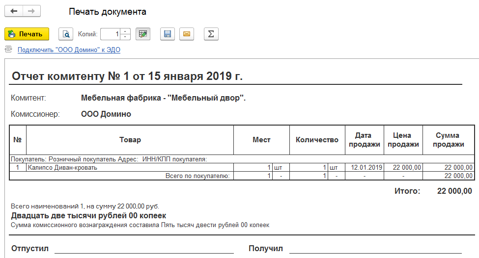
Task: Click the sale date 12.01.2019 cell
Action: click(364, 167)
